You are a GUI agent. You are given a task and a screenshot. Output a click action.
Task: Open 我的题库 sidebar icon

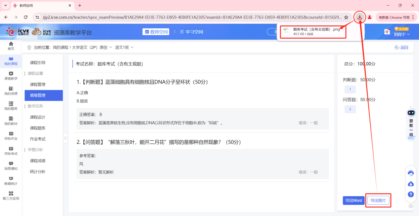[11, 106]
